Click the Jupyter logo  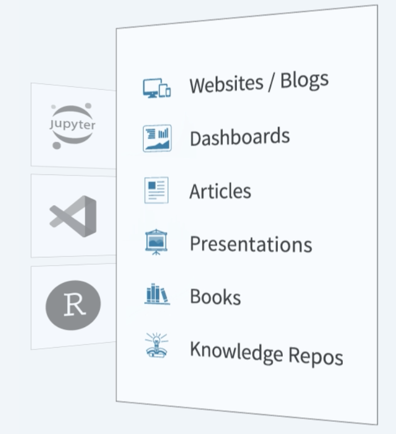click(73, 125)
